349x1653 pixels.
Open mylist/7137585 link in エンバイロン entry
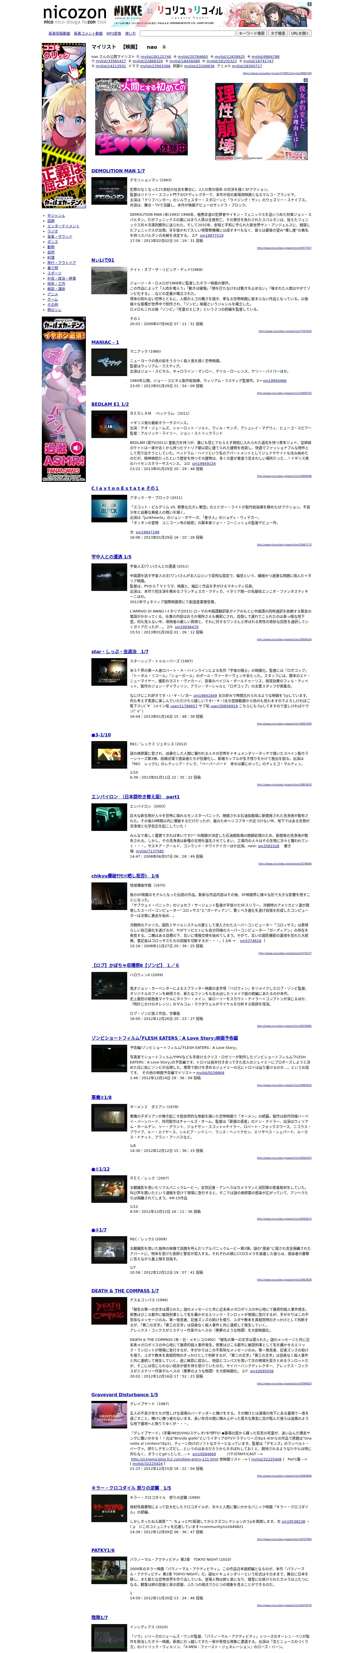149,852
